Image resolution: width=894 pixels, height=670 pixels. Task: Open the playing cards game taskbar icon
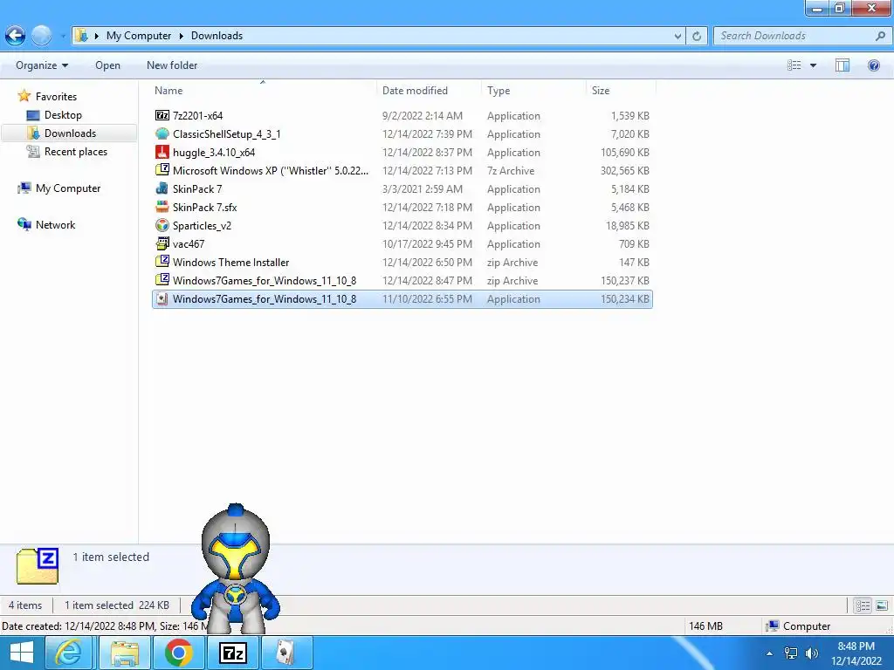tap(286, 653)
